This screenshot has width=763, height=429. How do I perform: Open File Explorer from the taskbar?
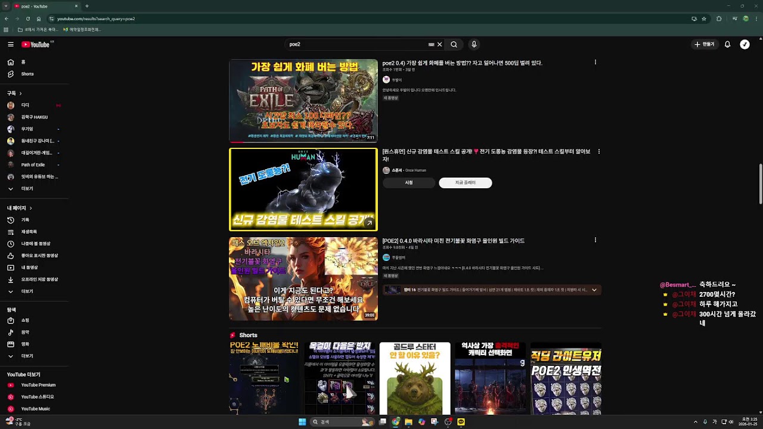pos(408,422)
